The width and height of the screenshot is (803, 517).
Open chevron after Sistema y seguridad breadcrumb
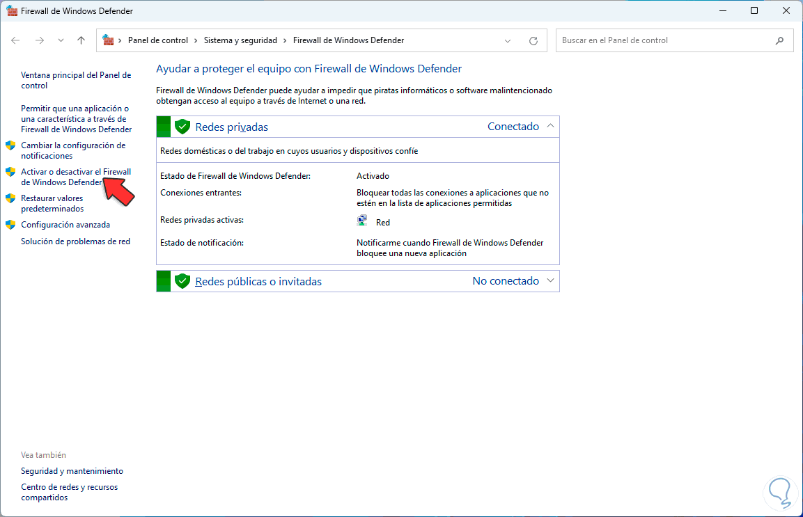pos(285,40)
